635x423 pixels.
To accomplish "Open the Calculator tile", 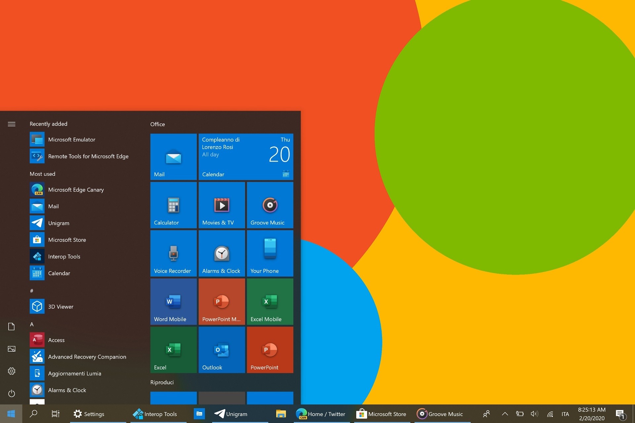I will pos(173,206).
